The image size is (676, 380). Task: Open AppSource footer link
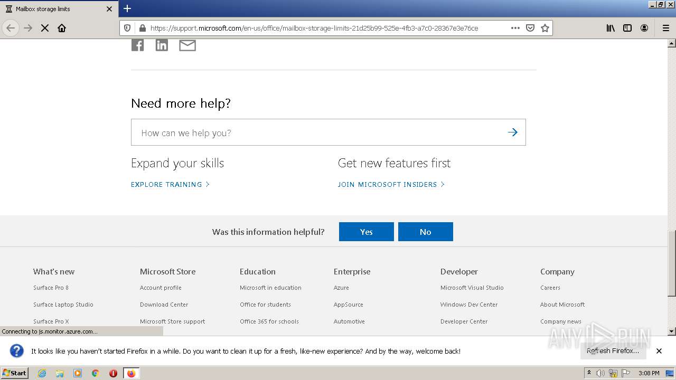tap(349, 305)
